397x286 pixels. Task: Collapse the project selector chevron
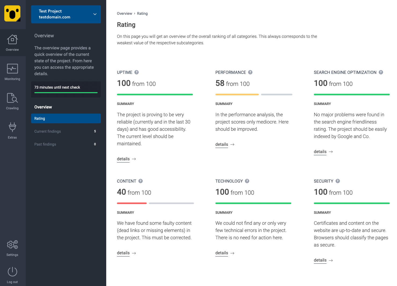(x=94, y=14)
